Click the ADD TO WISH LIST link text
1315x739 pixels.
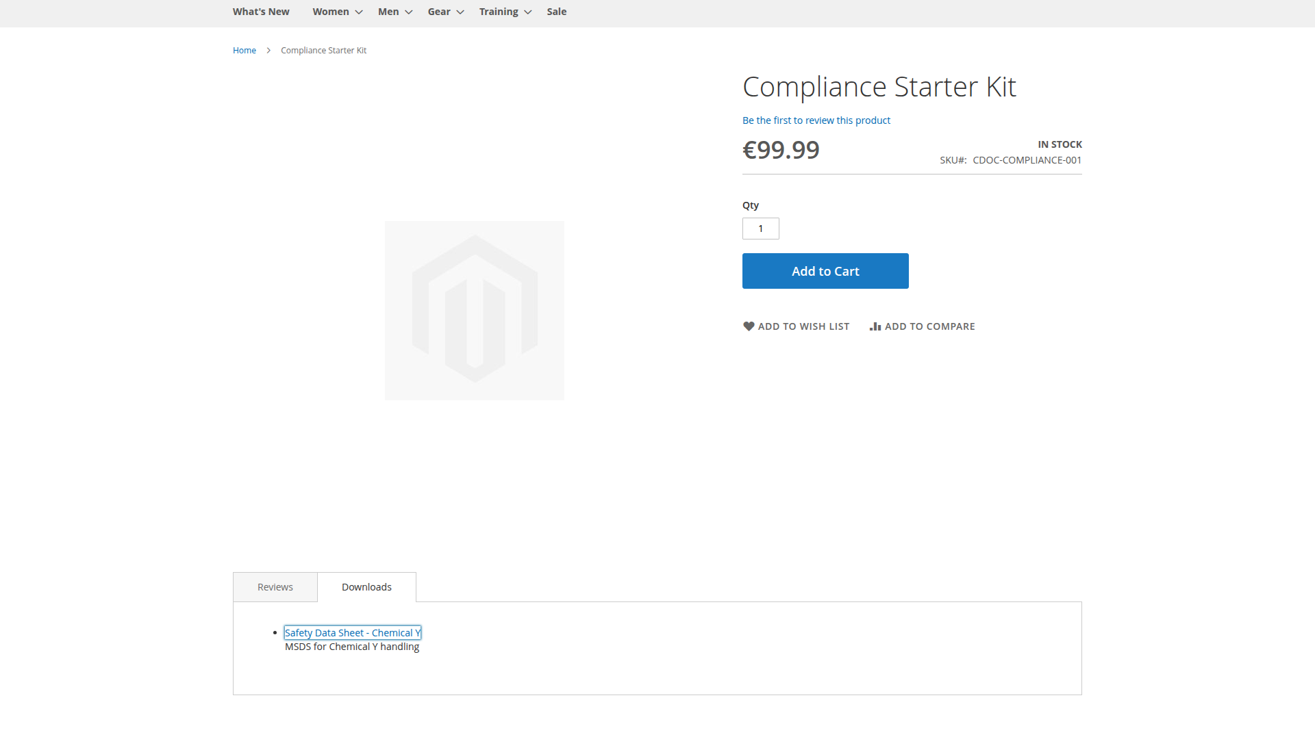click(x=803, y=326)
